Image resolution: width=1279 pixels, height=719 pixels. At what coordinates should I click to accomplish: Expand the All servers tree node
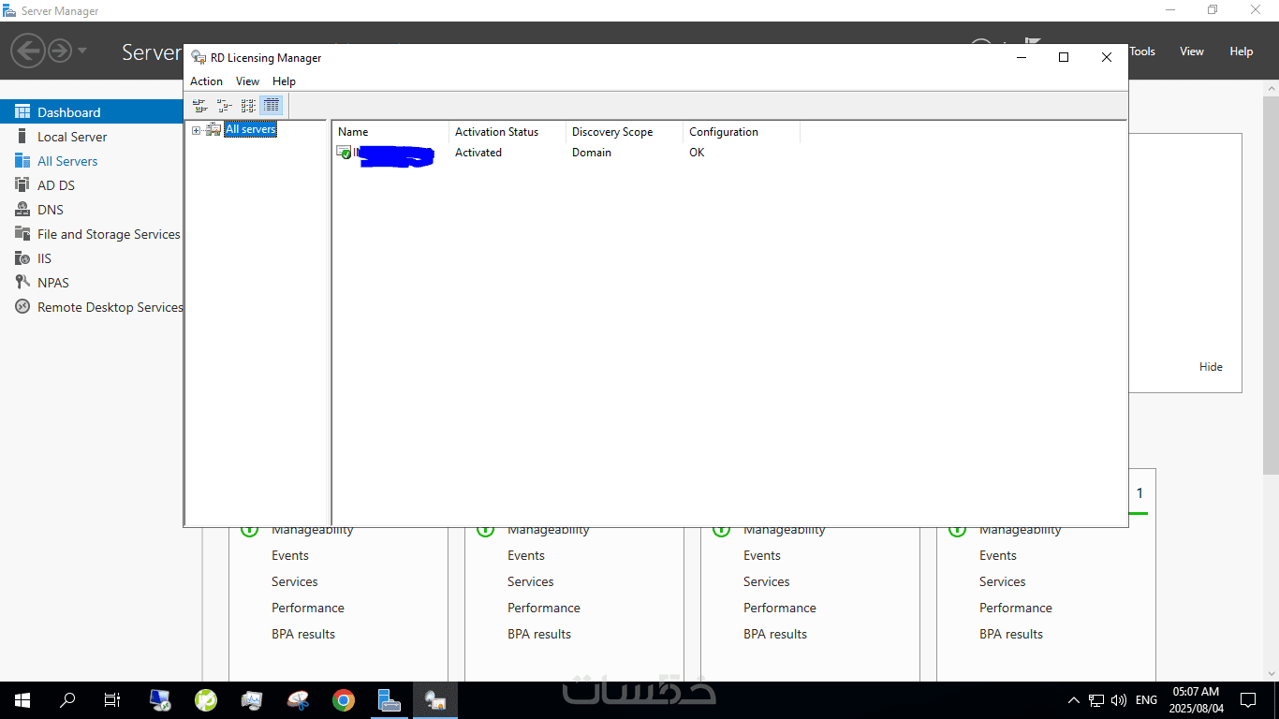point(196,130)
